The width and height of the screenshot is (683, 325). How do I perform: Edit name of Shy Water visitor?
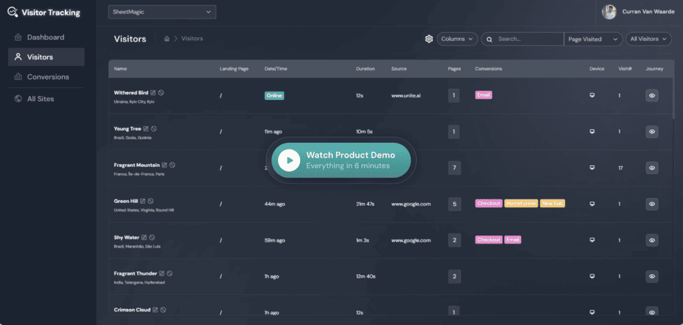[x=144, y=238]
